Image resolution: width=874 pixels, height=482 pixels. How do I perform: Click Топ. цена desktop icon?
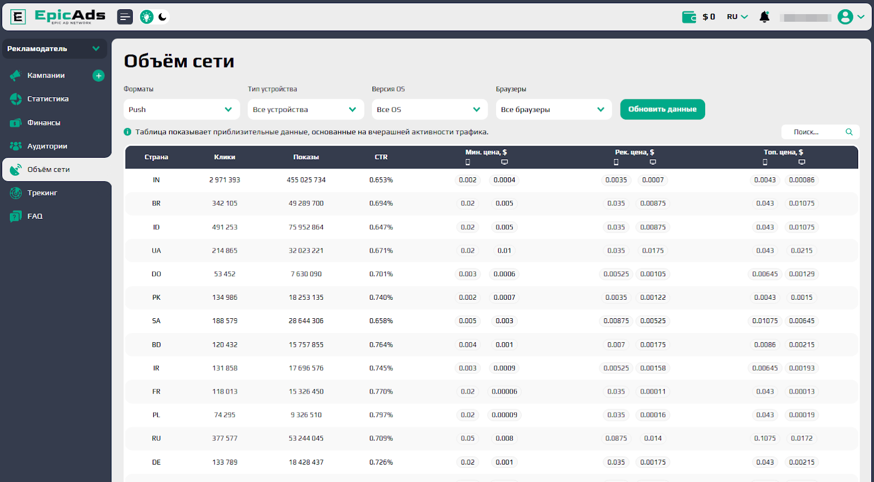click(801, 162)
